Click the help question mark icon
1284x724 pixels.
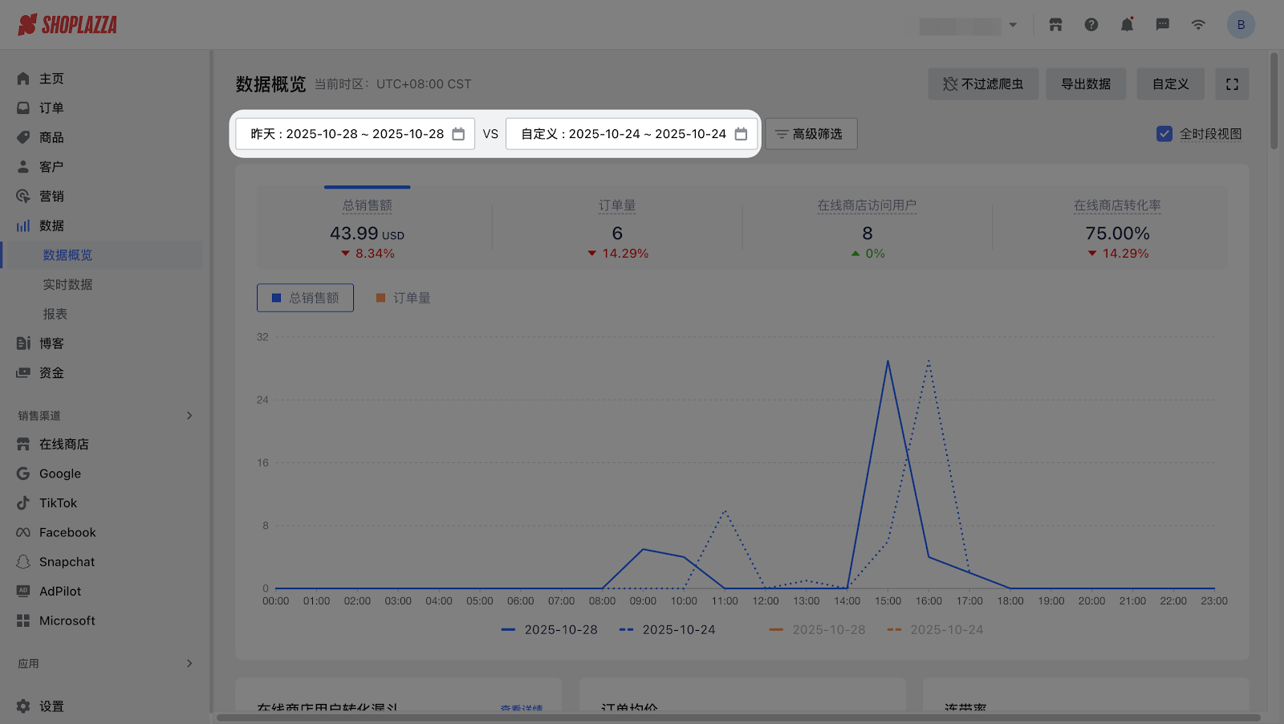[1091, 25]
